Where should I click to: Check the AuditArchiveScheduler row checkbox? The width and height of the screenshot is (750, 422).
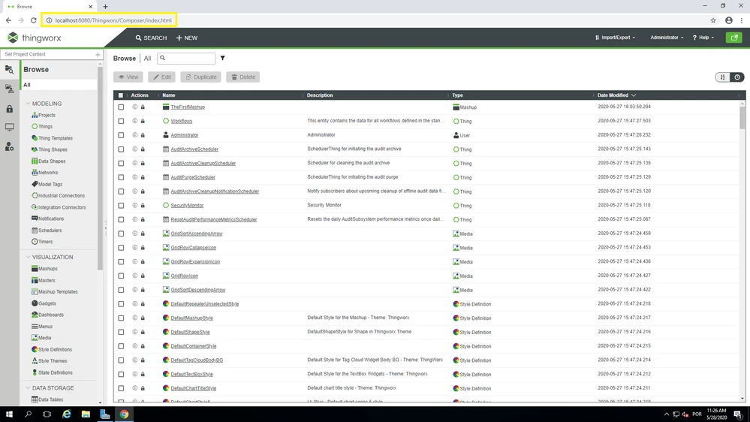[121, 149]
